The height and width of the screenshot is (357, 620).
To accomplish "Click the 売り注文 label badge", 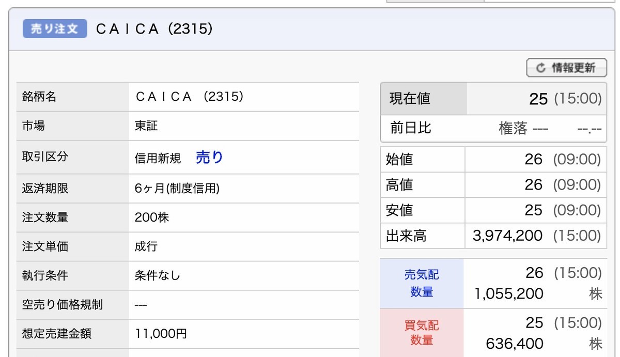I will 55,28.
